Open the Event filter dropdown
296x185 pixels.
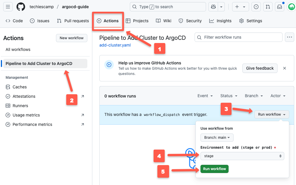click(205, 96)
